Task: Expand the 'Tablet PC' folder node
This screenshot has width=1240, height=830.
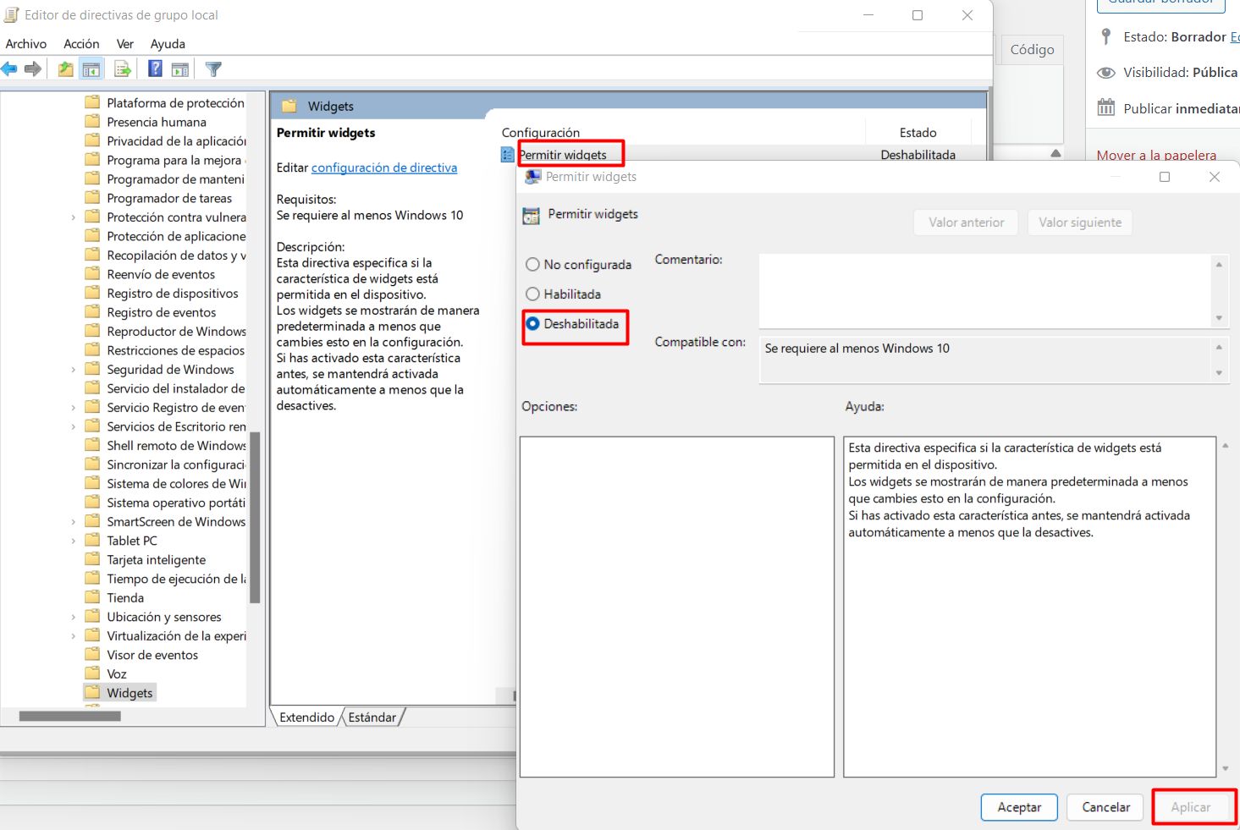Action: click(x=74, y=541)
